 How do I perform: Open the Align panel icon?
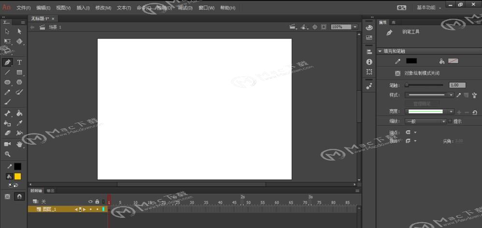[369, 52]
